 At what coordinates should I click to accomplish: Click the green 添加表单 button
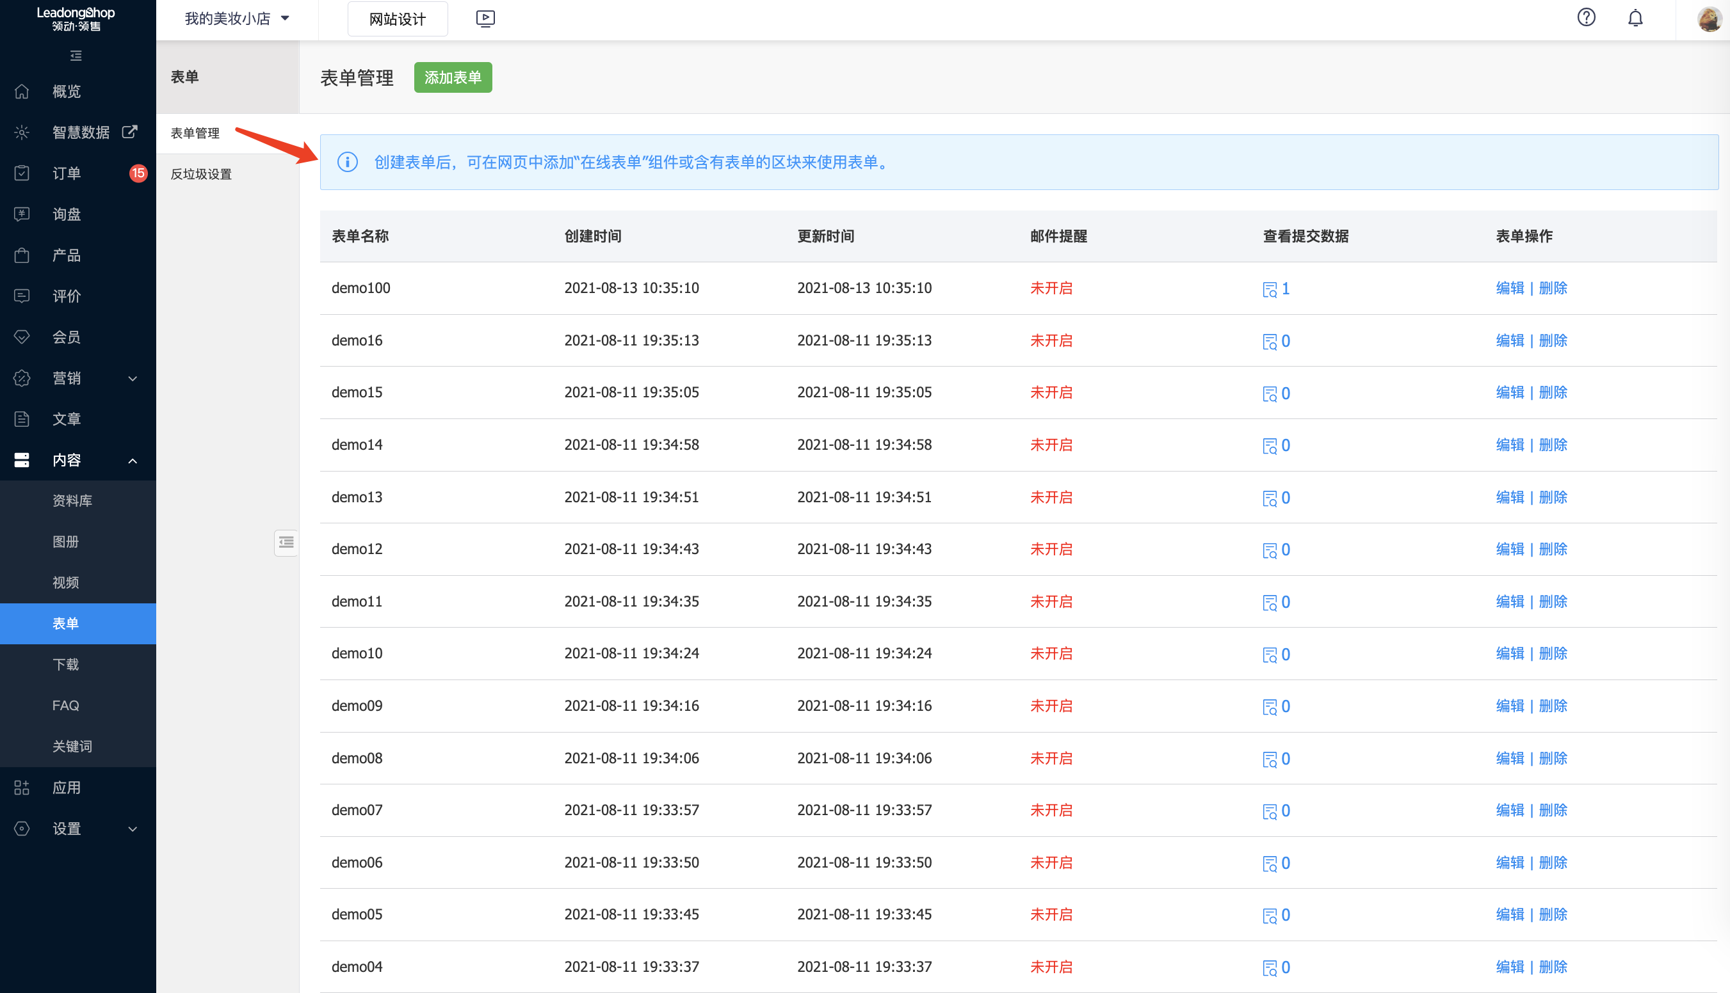[x=453, y=77]
